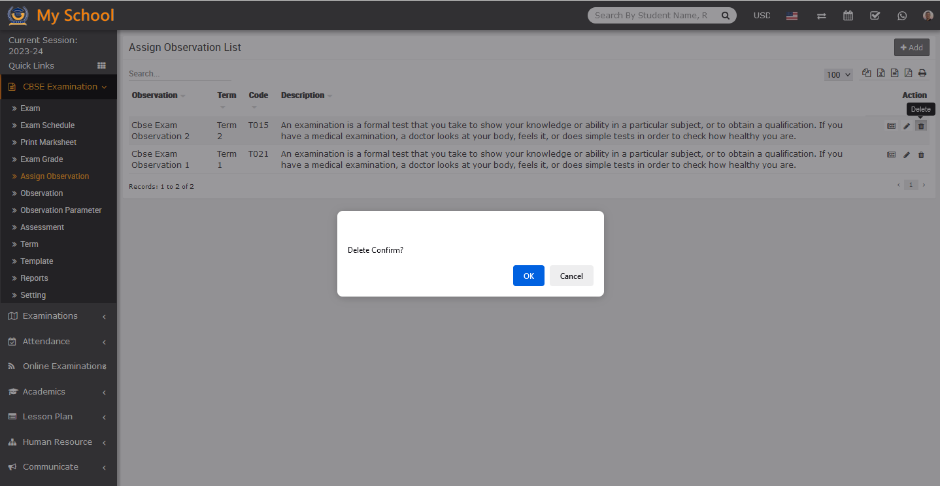Confirm deletion with the OK button
The image size is (940, 486).
click(528, 276)
